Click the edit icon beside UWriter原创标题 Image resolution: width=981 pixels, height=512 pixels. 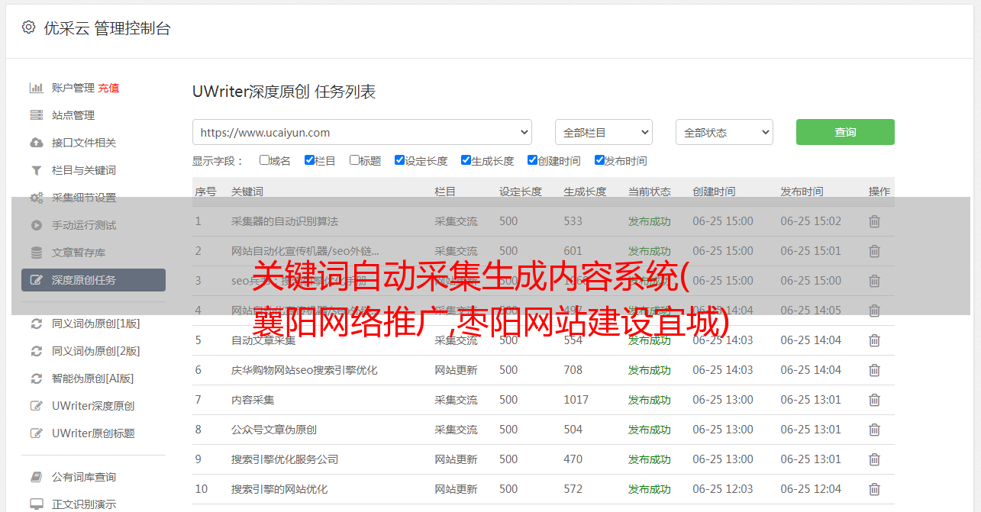point(36,433)
